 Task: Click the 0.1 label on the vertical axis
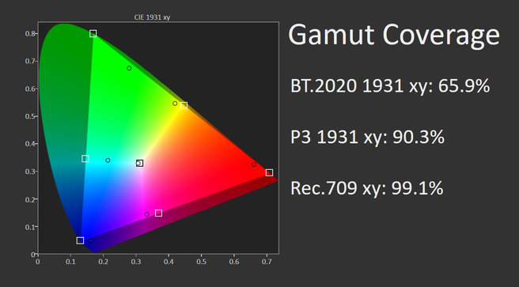pyautogui.click(x=30, y=227)
